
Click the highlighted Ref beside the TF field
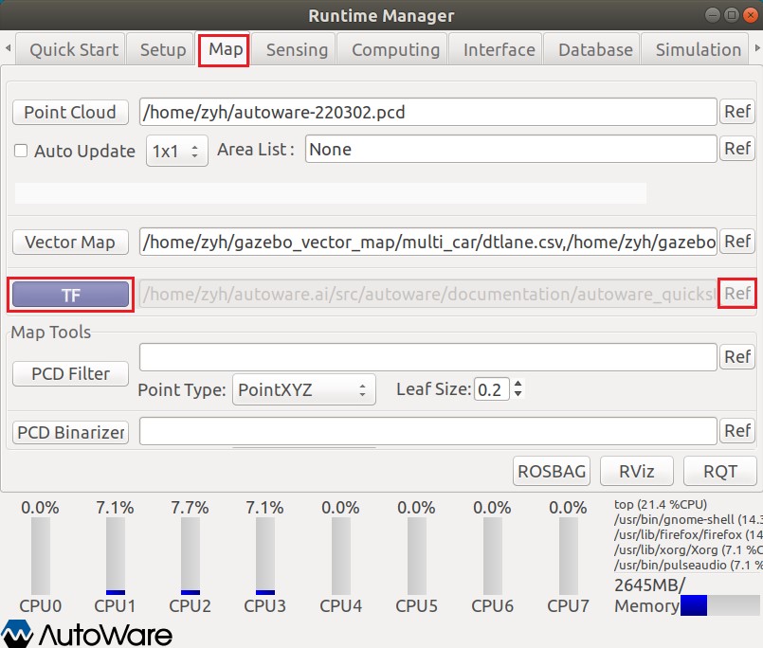tap(736, 294)
